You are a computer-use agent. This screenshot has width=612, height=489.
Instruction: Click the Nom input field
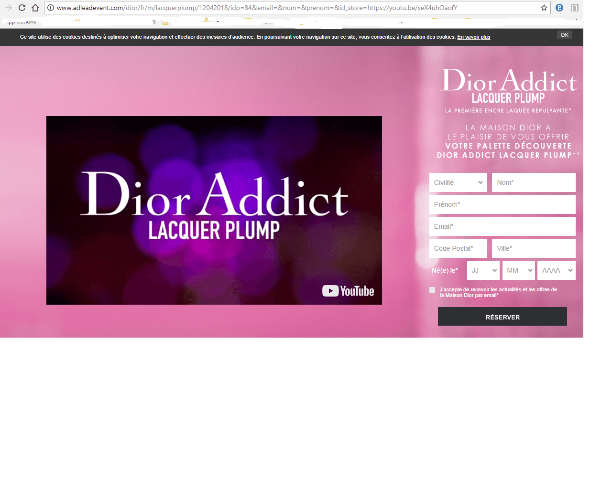[534, 182]
